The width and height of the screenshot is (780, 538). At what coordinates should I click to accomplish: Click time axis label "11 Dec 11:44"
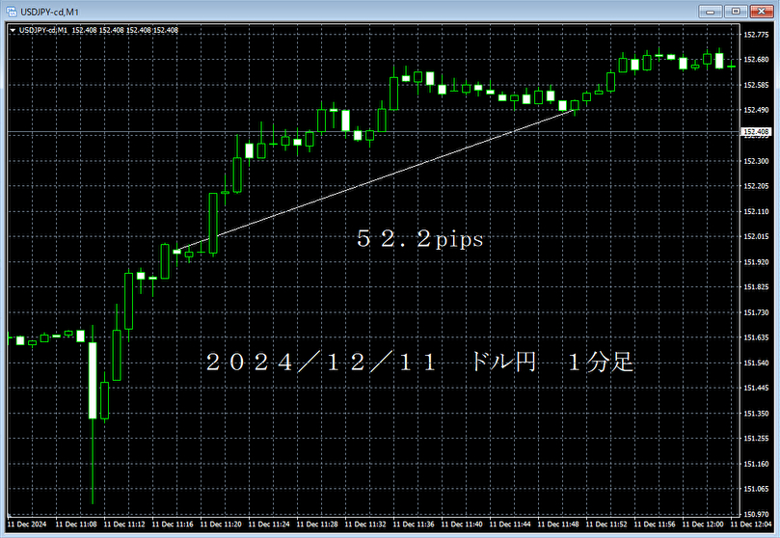[x=510, y=525]
